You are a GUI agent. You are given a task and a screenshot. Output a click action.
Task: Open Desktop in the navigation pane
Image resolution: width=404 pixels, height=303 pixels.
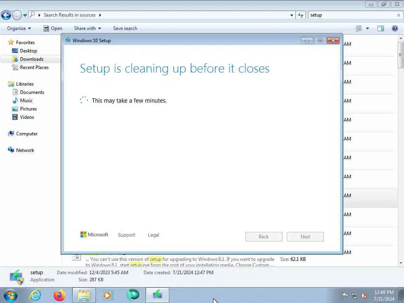pyautogui.click(x=28, y=51)
